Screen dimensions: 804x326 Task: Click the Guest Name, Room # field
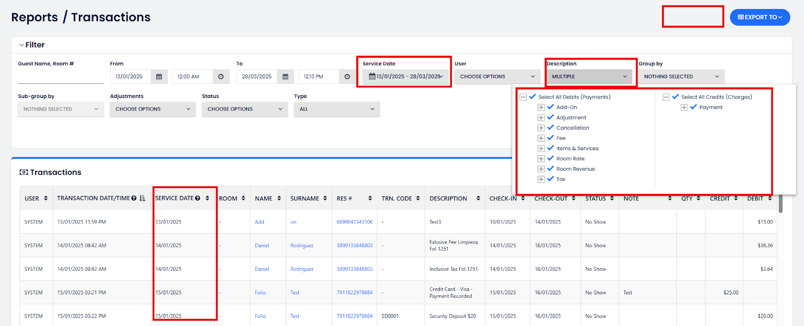[60, 77]
